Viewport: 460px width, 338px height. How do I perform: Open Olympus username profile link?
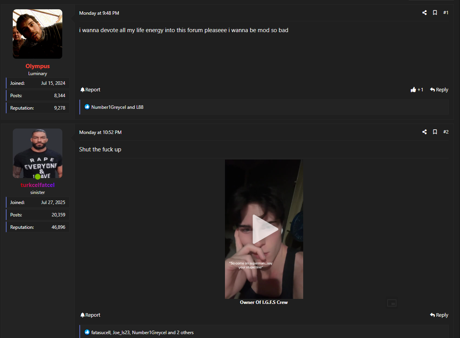coord(38,66)
